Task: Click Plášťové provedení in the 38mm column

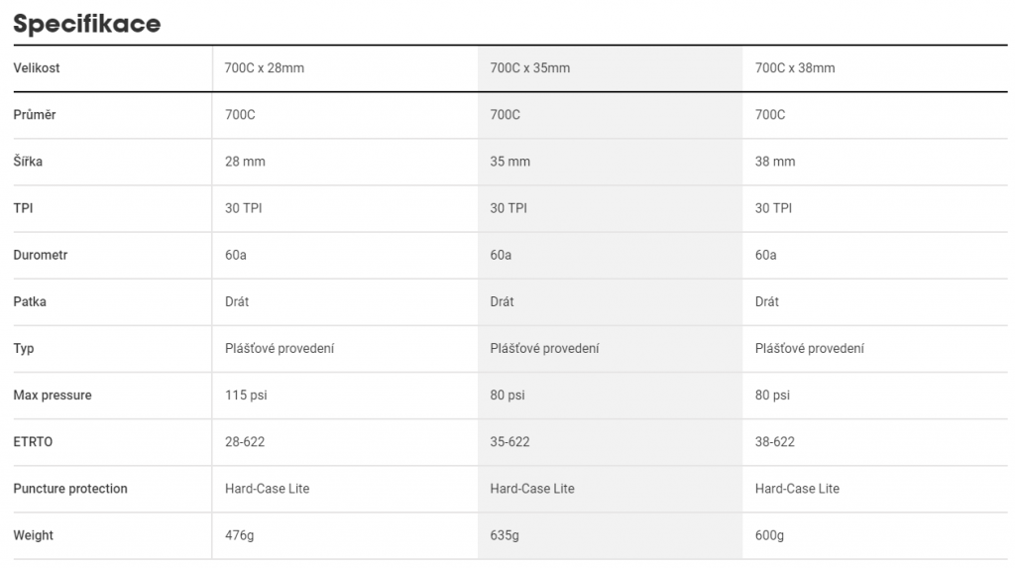Action: click(x=809, y=349)
